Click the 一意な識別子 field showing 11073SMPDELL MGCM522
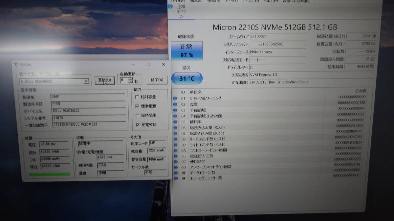Viewport: 394px width, 221px height. (89, 125)
